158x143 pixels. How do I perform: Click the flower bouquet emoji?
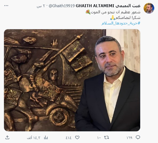pos(88,12)
